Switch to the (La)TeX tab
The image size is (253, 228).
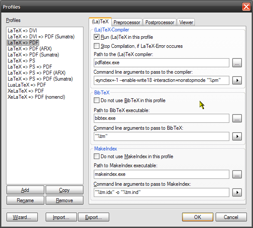click(x=100, y=22)
